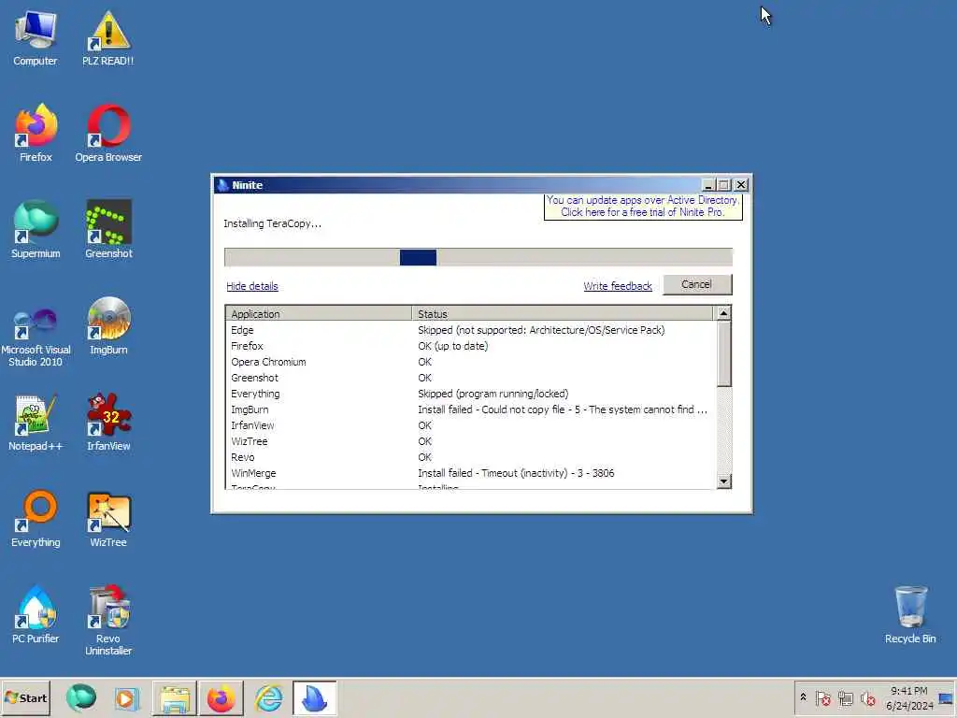
Task: Select the WinMerge row in list
Action: tap(471, 472)
